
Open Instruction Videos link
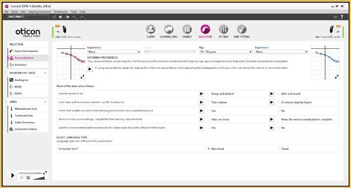click(x=28, y=129)
